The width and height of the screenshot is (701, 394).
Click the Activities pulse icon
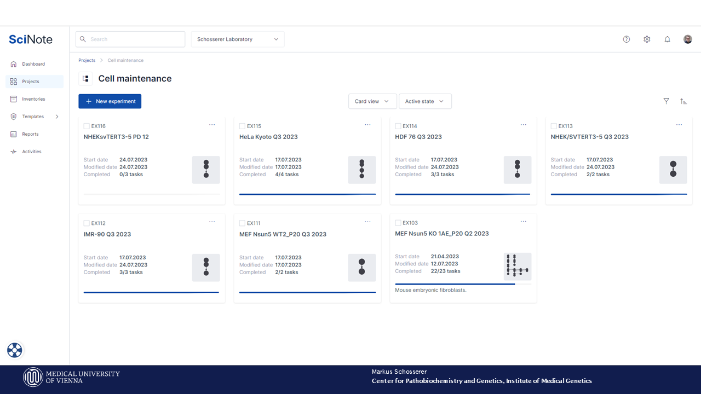point(14,152)
